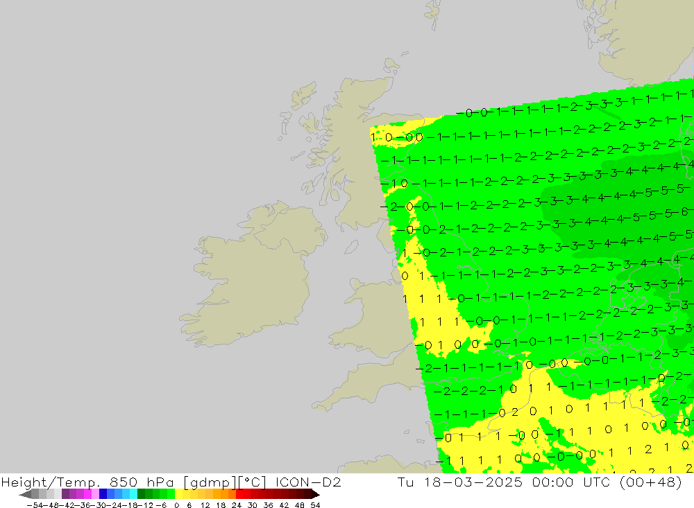Click the 'Tu 18-03-2025' date text

tap(460, 482)
